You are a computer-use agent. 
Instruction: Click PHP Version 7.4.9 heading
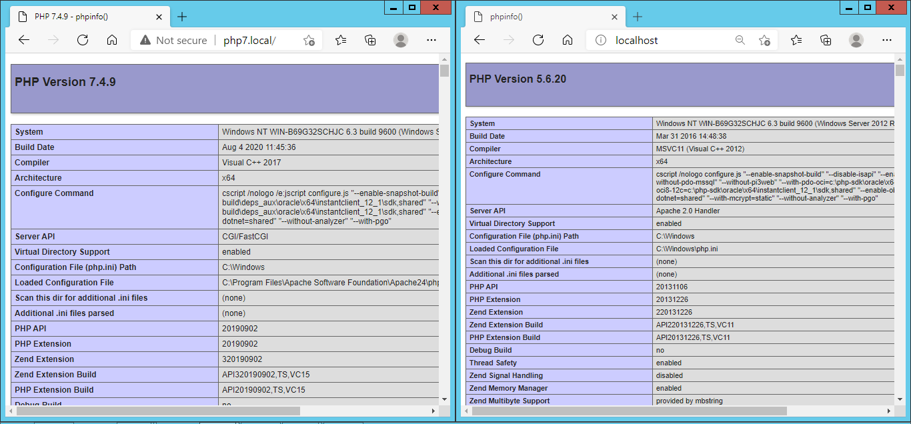(65, 82)
